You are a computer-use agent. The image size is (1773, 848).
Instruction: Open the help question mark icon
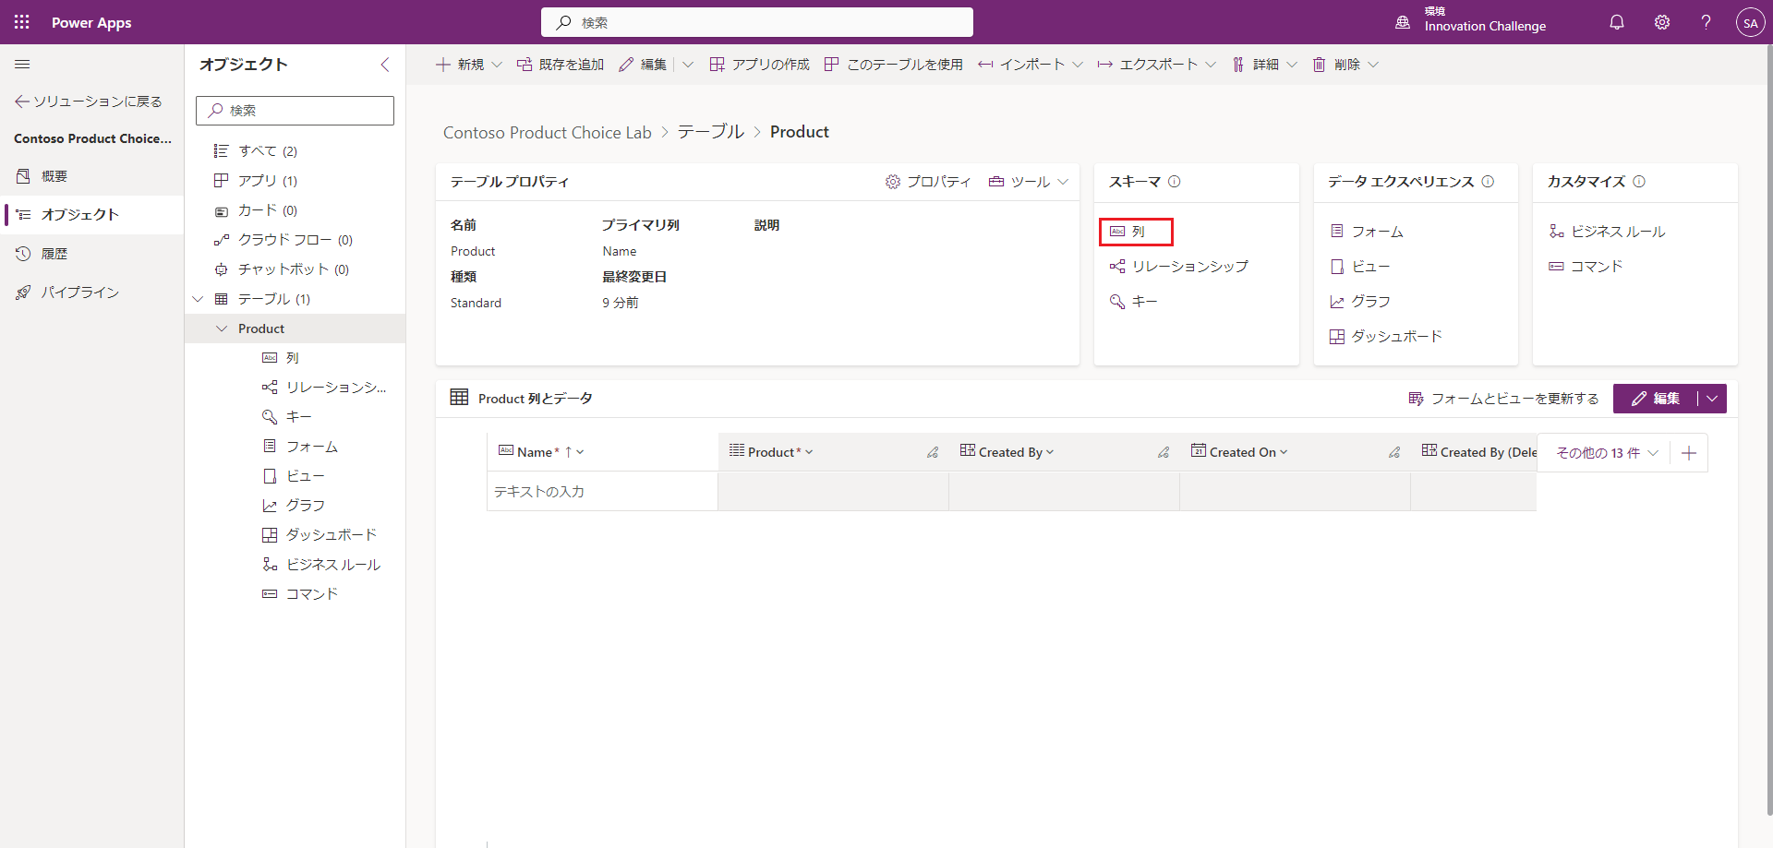1706,22
